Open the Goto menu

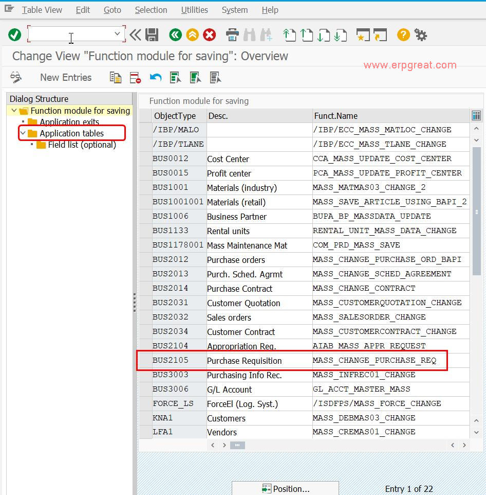113,10
